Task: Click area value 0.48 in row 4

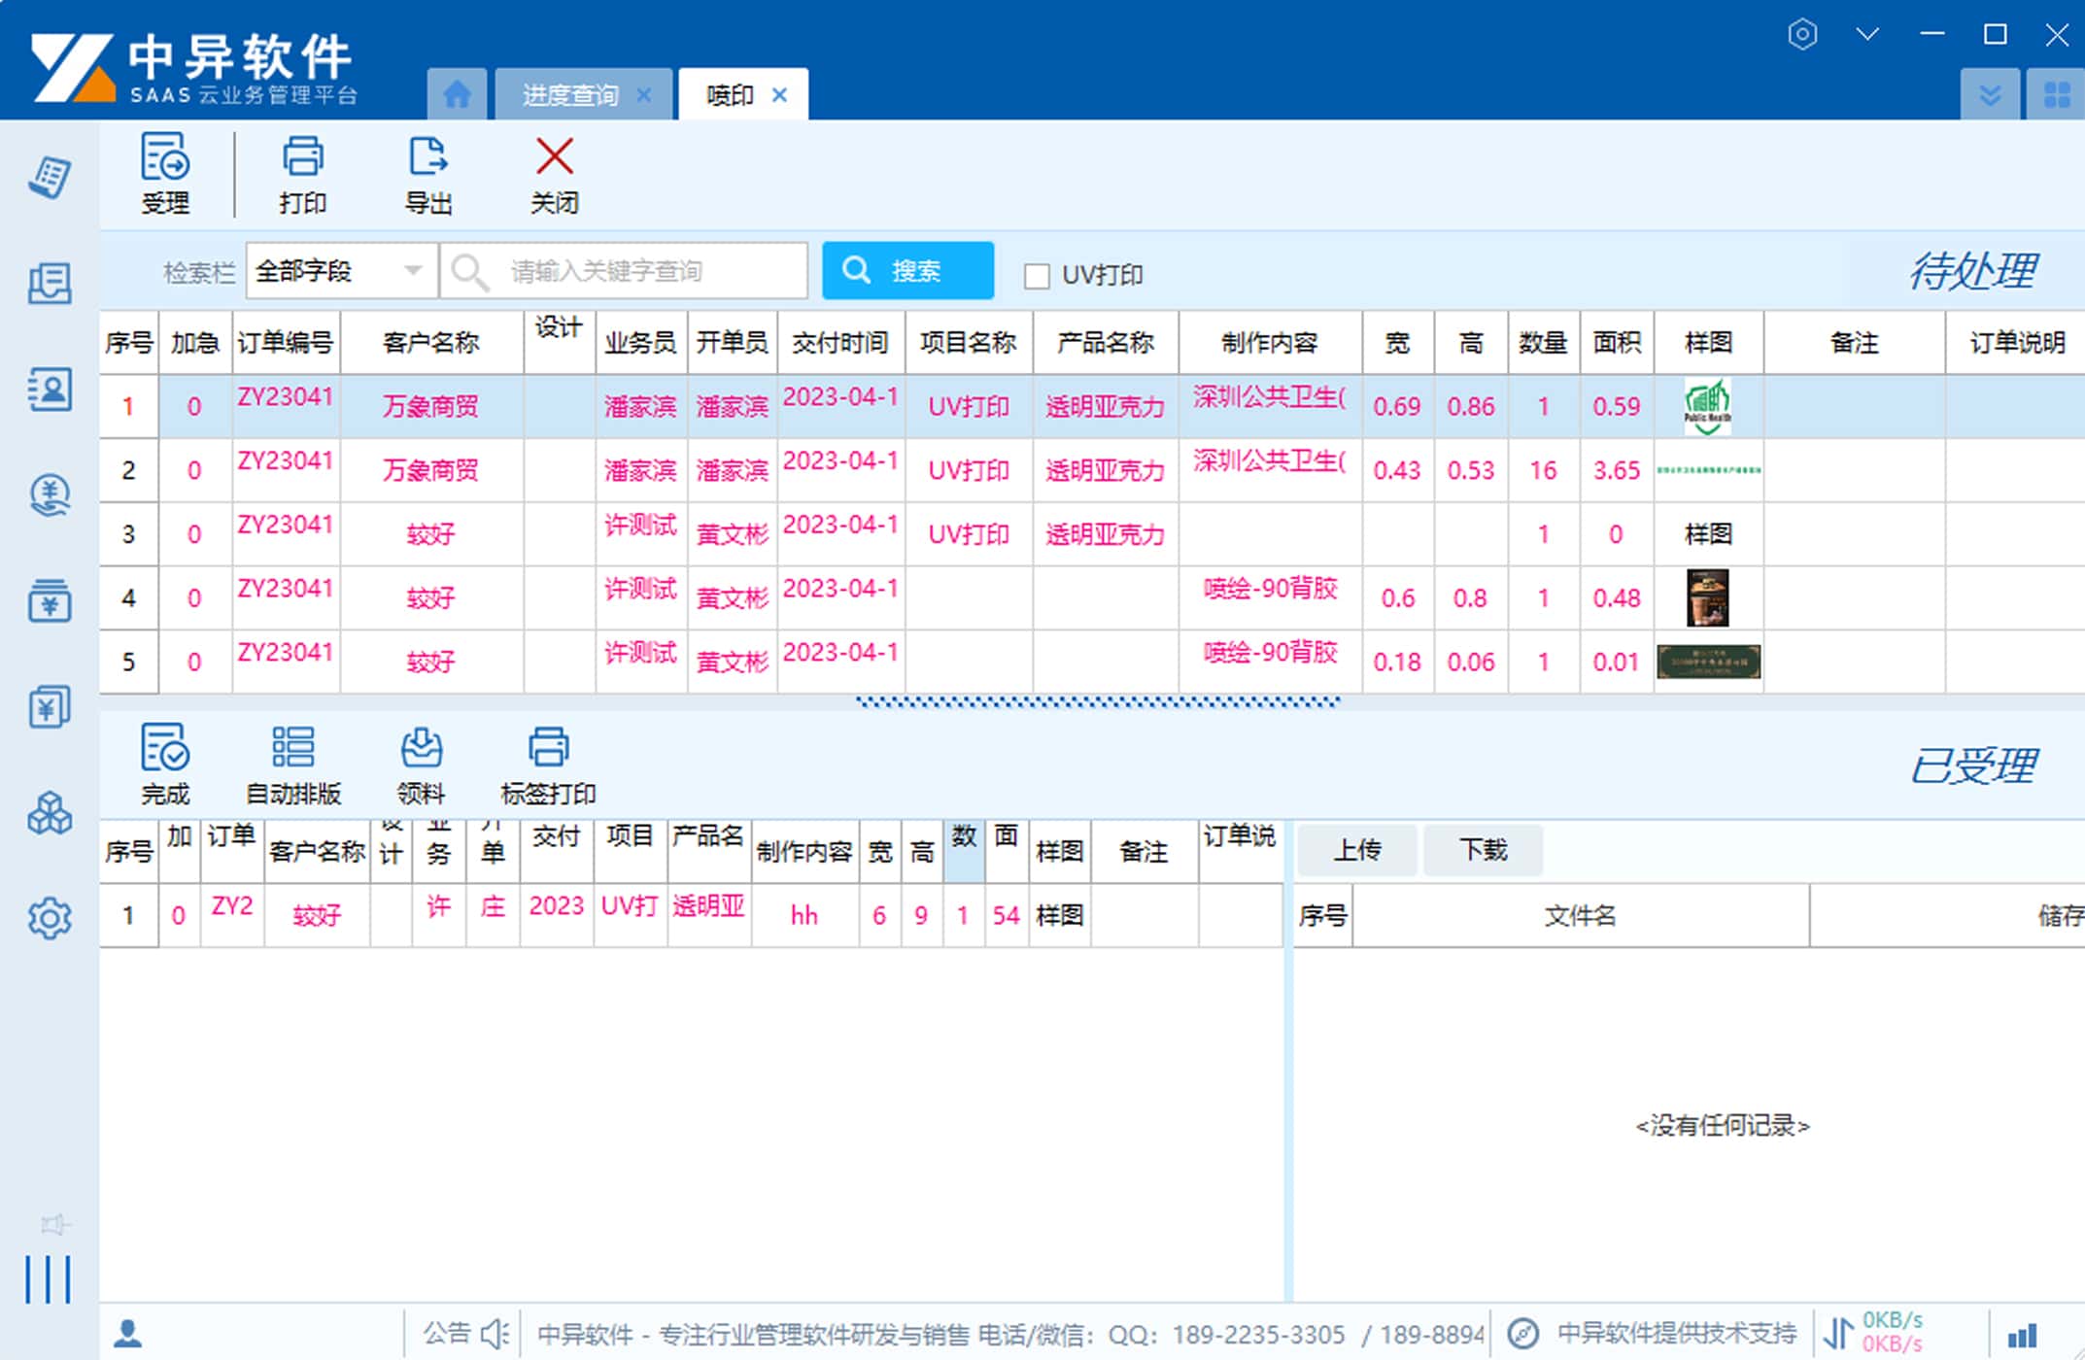Action: [x=1616, y=598]
